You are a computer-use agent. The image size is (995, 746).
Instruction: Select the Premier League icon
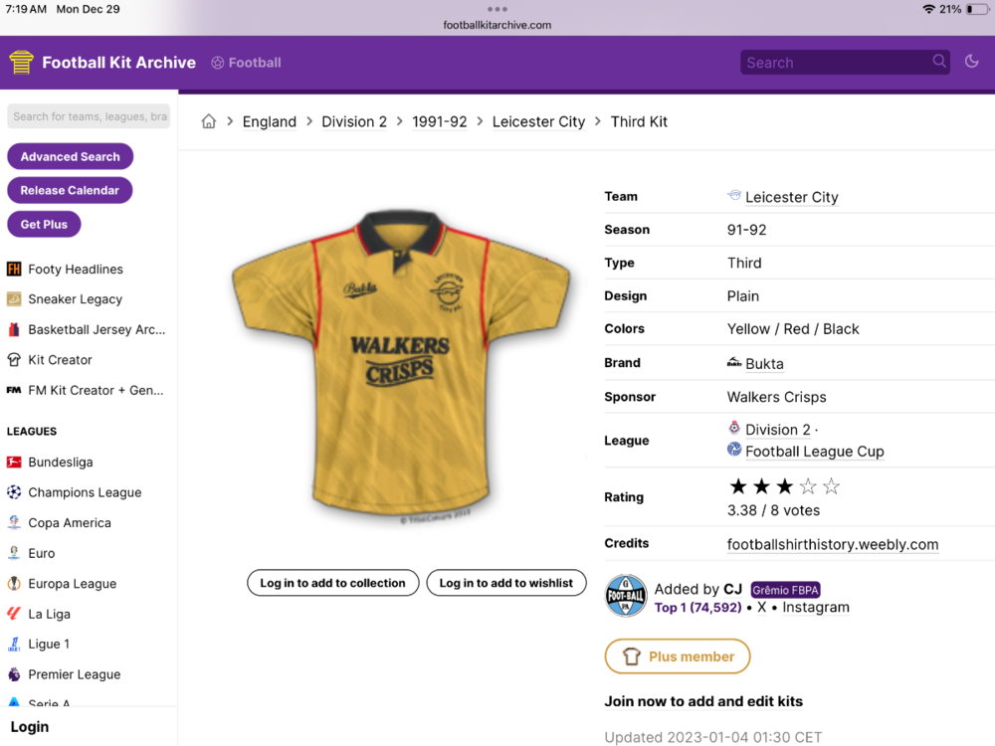coord(14,674)
